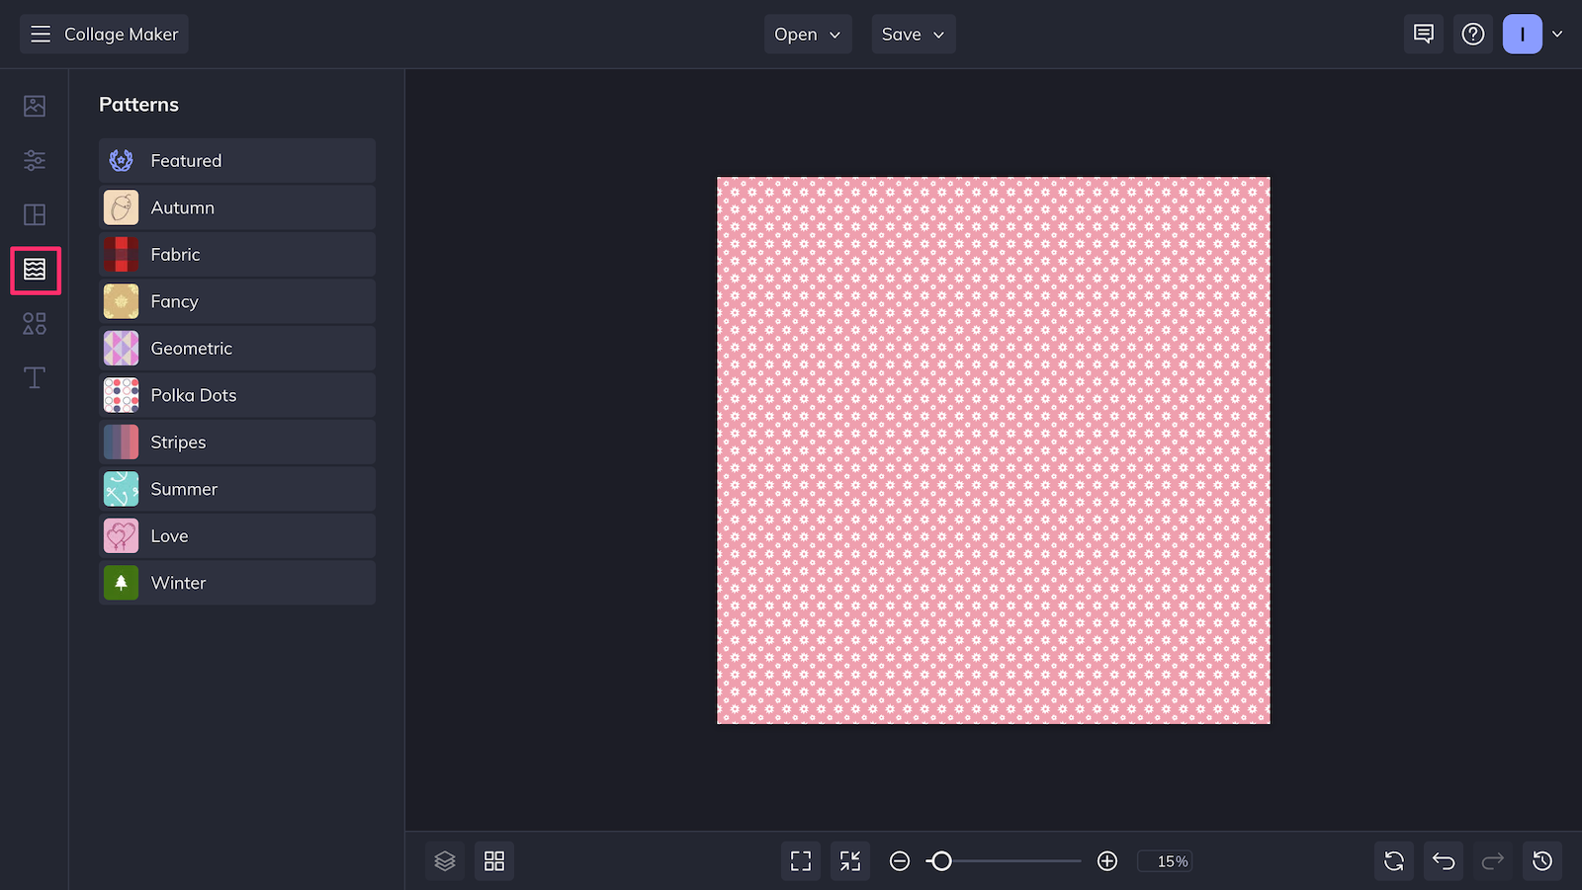Select the Text tool sidebar icon
Viewport: 1582px width, 890px height.
pos(35,378)
